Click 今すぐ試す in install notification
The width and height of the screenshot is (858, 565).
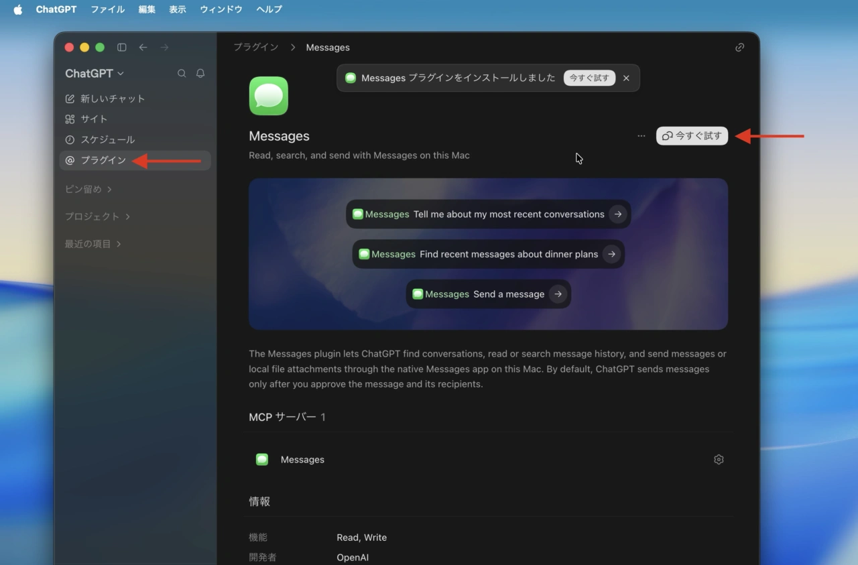589,78
